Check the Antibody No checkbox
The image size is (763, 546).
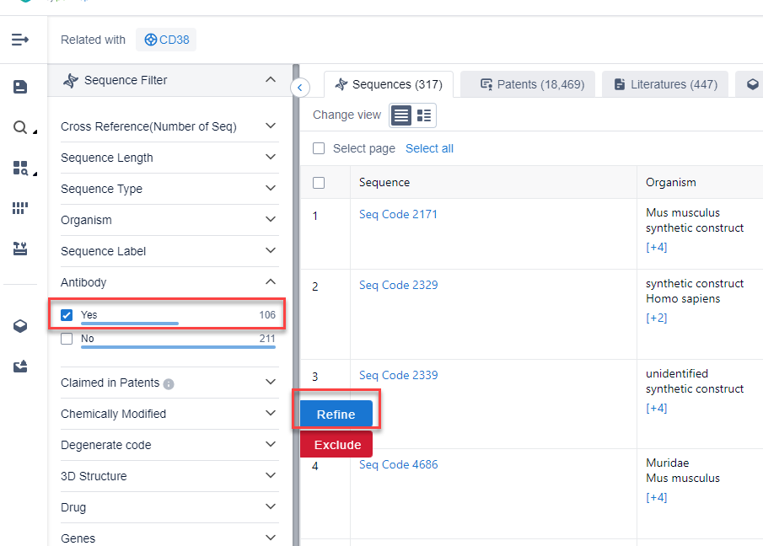(x=67, y=339)
